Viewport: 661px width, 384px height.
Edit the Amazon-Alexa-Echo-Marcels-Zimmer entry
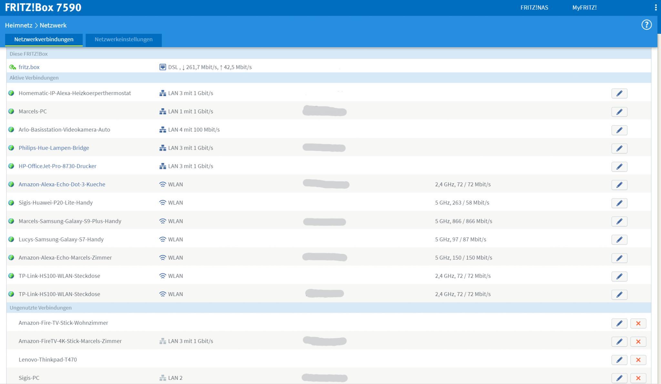619,258
